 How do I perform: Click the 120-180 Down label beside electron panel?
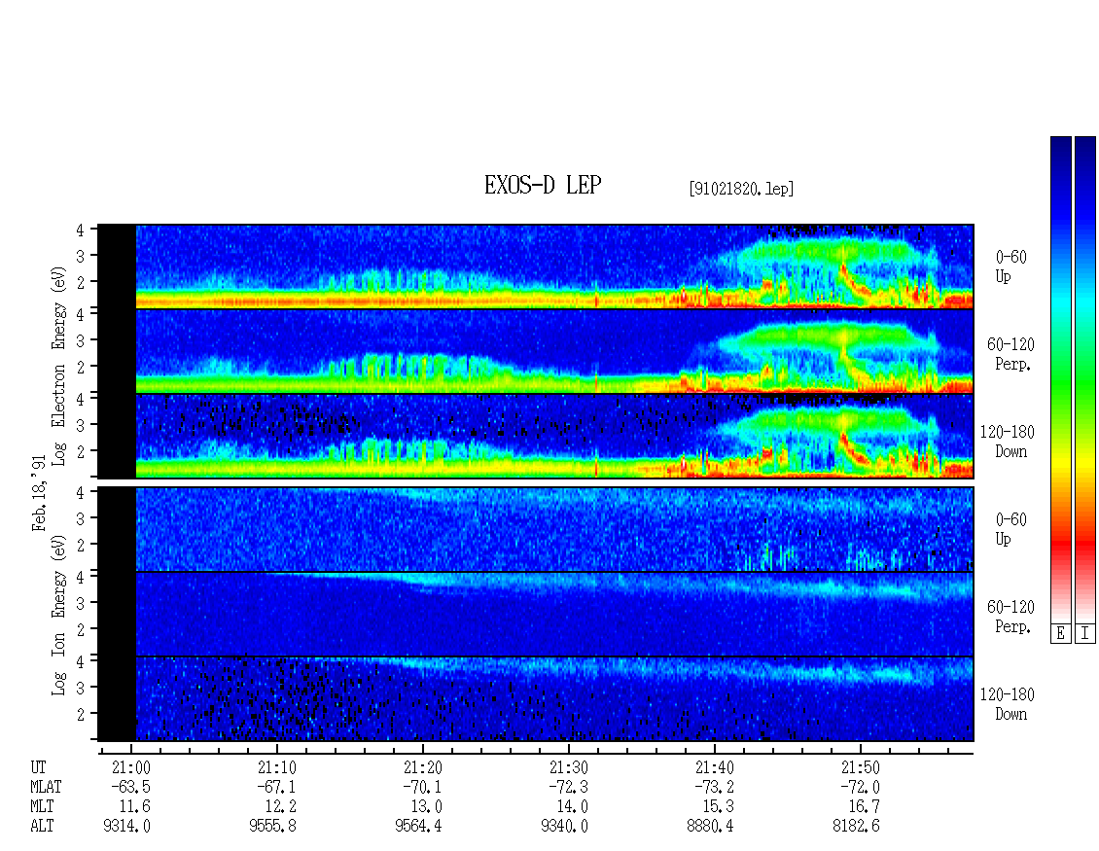(x=1008, y=442)
